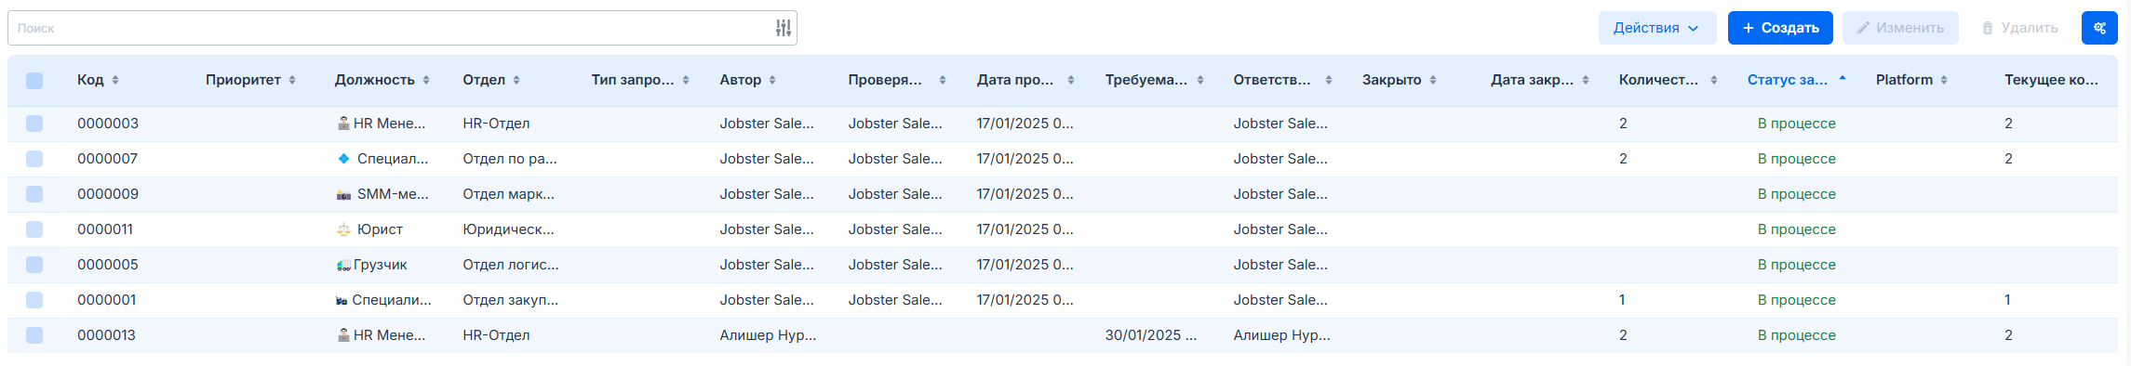Click В процессе status in row 0000011
The height and width of the screenshot is (366, 2131).
coord(1797,229)
